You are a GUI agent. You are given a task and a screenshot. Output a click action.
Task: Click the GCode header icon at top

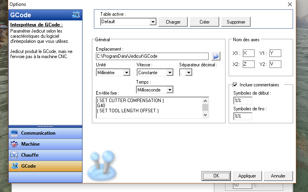click(x=76, y=15)
